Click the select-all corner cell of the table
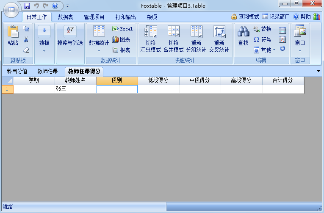 click(x=8, y=80)
